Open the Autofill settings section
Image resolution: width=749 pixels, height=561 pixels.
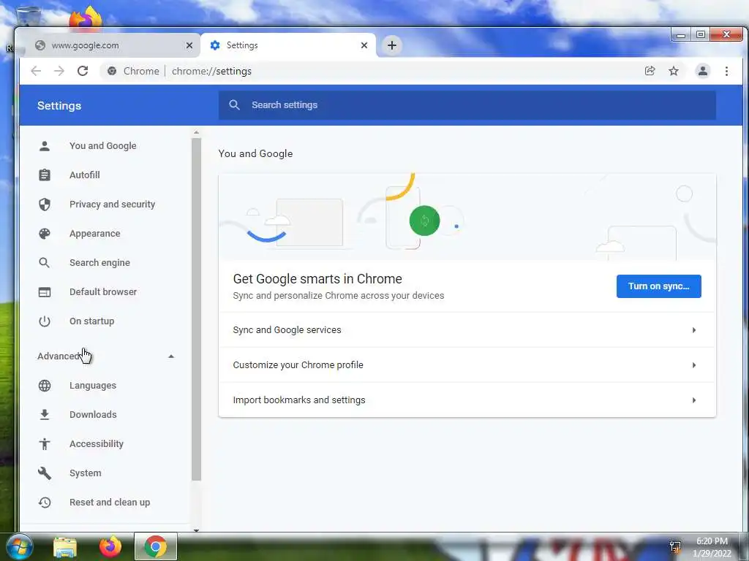85,175
